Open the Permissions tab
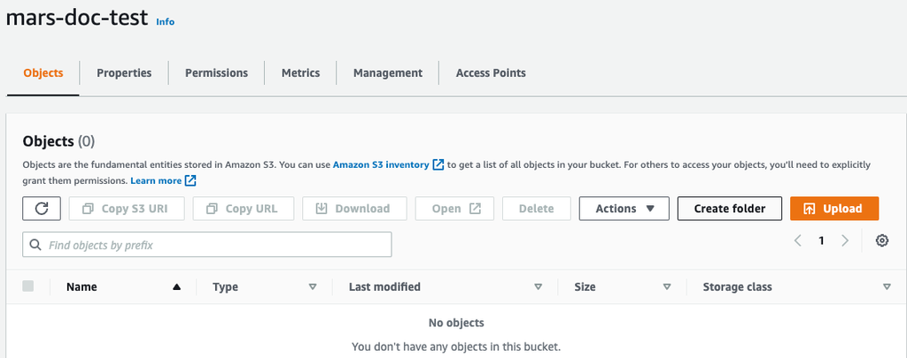 pos(216,73)
